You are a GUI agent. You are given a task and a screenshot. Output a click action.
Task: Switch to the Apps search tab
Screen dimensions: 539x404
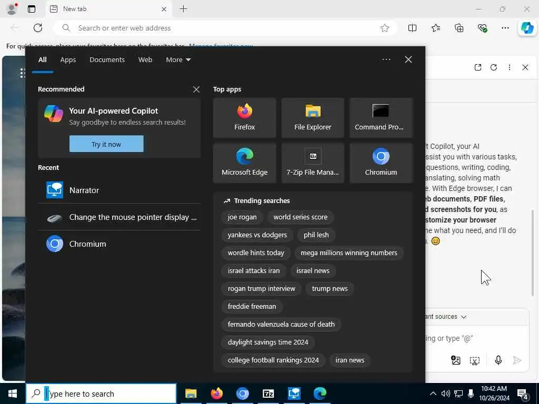(68, 60)
